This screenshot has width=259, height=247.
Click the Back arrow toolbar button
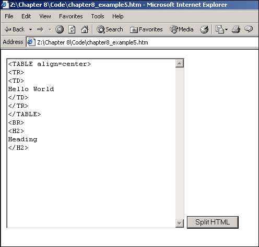point(15,29)
